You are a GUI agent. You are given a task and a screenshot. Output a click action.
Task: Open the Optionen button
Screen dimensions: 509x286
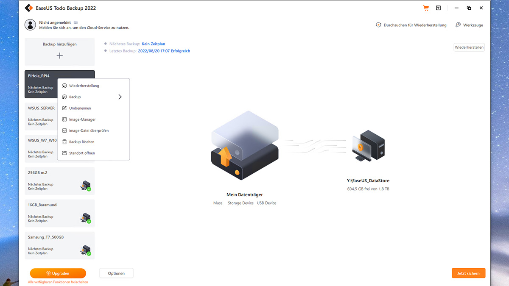[x=116, y=273]
